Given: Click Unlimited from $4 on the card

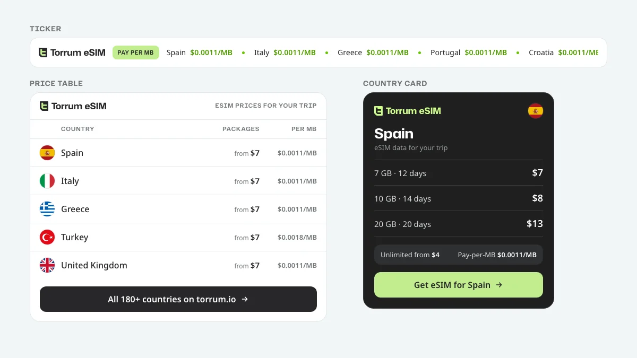Looking at the screenshot, I should point(410,255).
